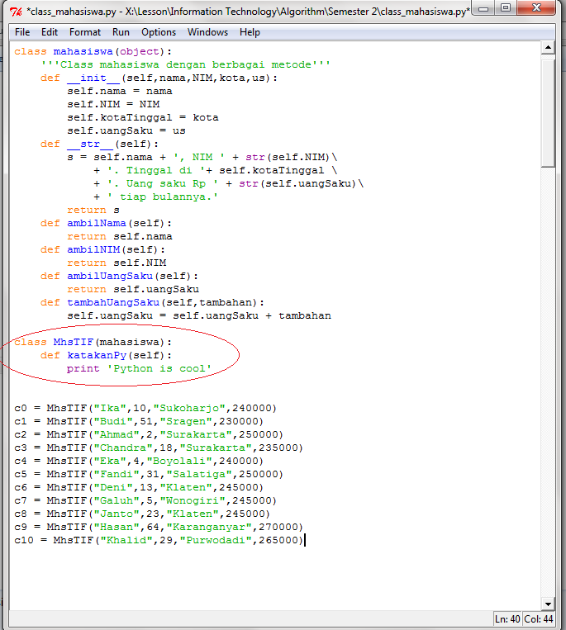The height and width of the screenshot is (630, 566).
Task: Click the scrollbar down arrow
Action: click(548, 604)
